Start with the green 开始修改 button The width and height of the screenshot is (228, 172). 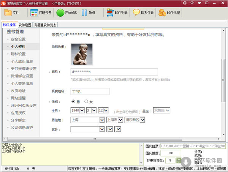(x=60, y=13)
